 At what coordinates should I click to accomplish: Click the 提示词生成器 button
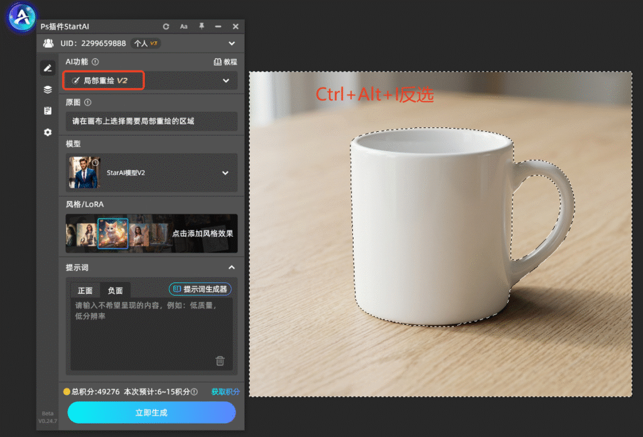point(200,289)
